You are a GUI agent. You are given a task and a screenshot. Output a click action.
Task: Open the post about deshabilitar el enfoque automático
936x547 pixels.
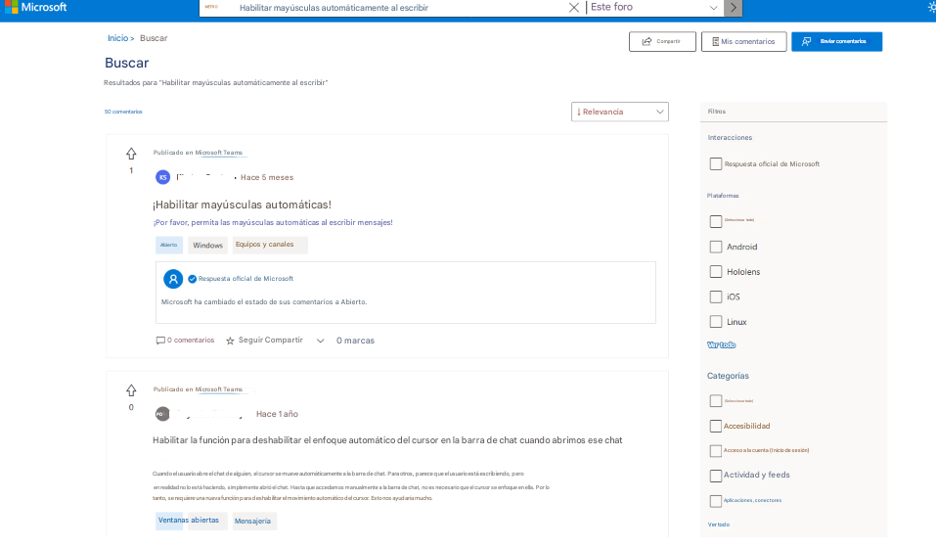(x=386, y=440)
